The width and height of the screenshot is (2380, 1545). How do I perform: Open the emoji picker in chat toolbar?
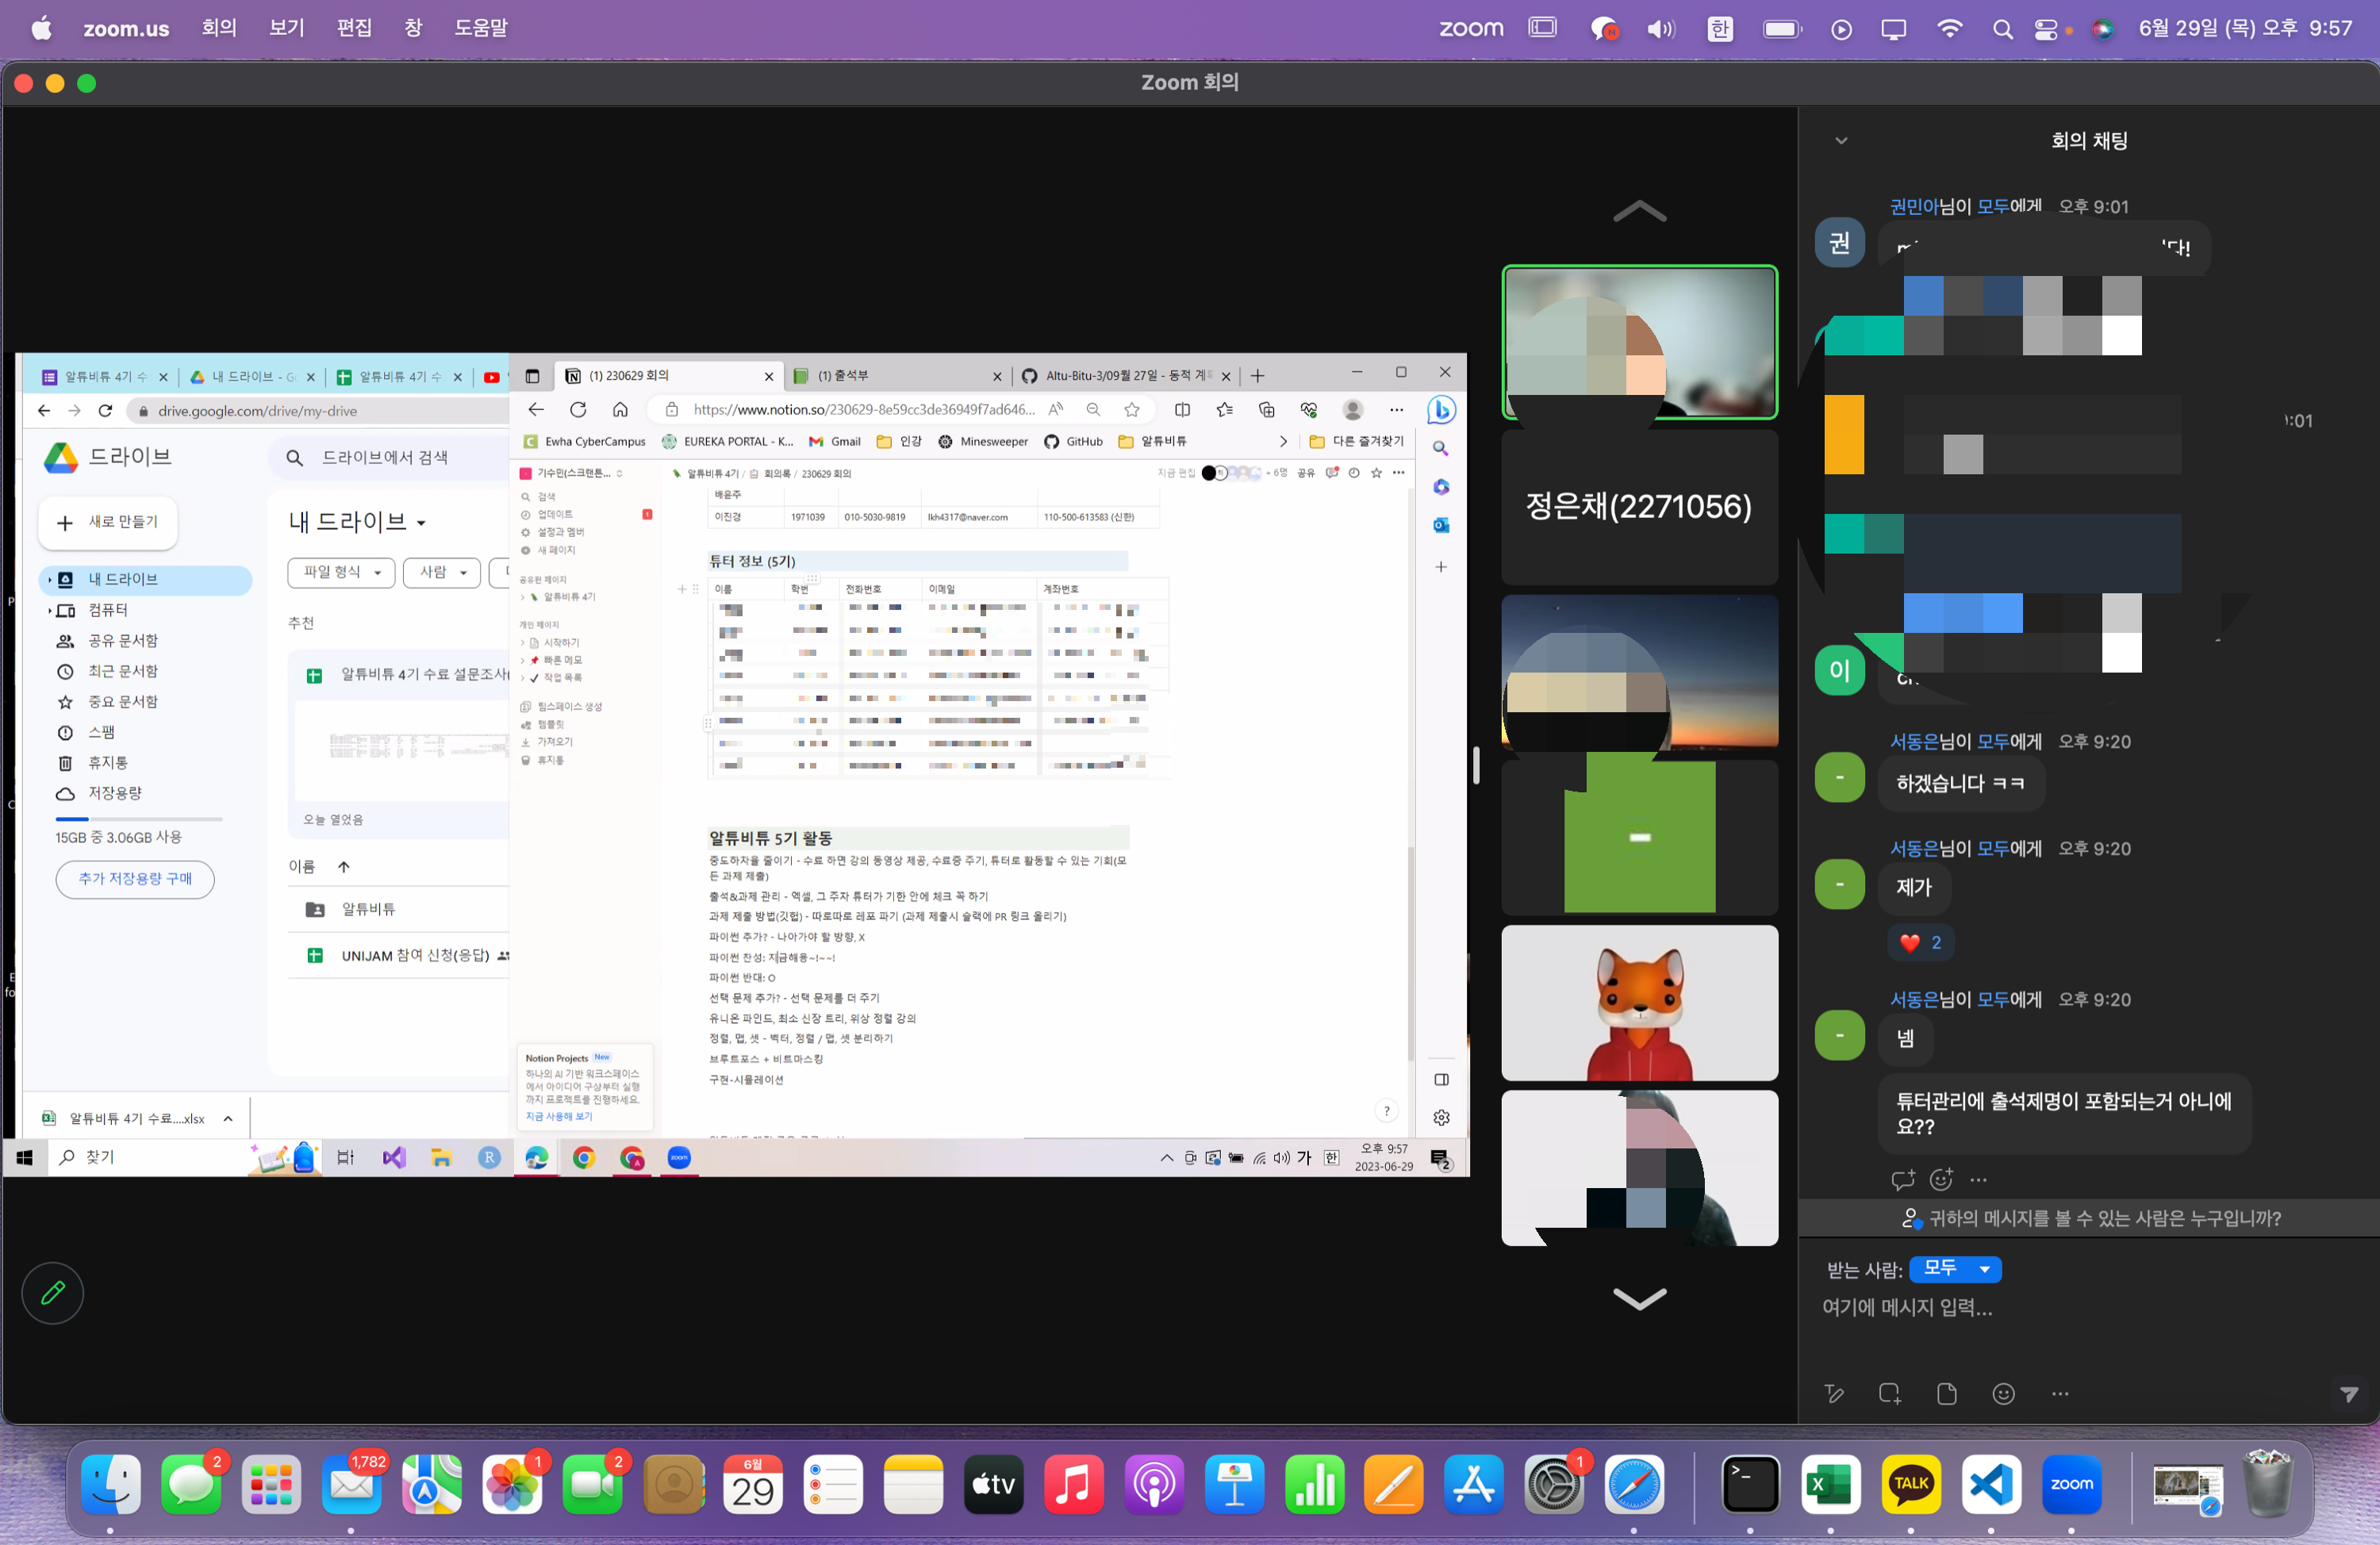click(x=2003, y=1393)
